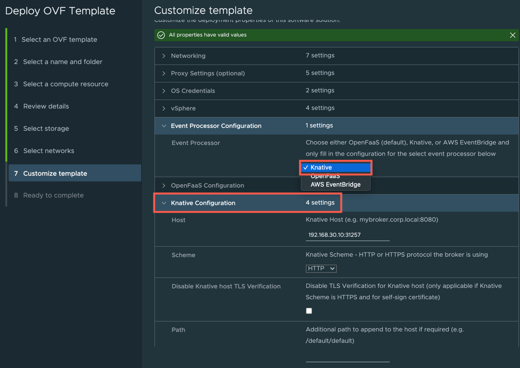
Task: Collapse the Knative Configuration section
Action: click(164, 203)
